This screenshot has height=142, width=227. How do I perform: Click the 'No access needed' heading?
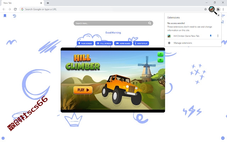point(176,23)
